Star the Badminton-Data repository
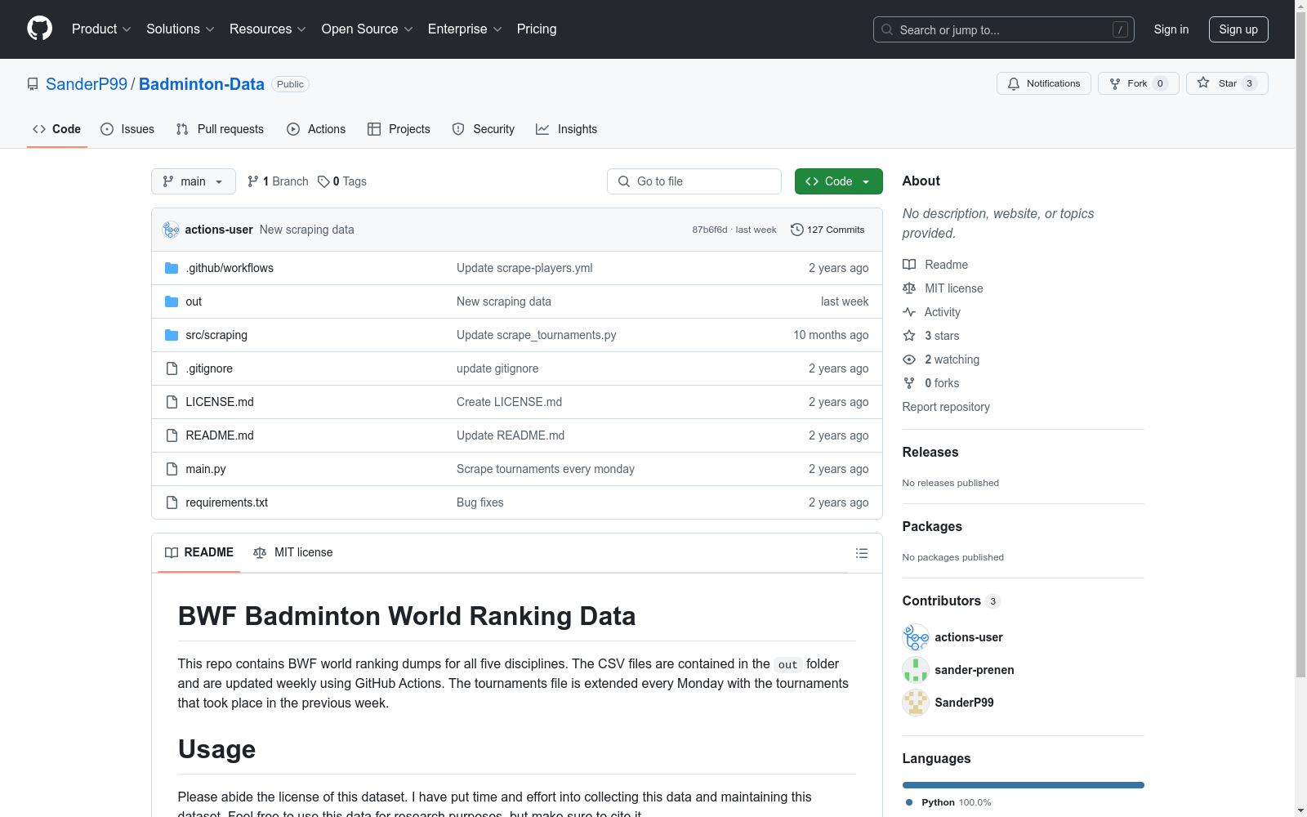This screenshot has height=817, width=1307. point(1226,83)
